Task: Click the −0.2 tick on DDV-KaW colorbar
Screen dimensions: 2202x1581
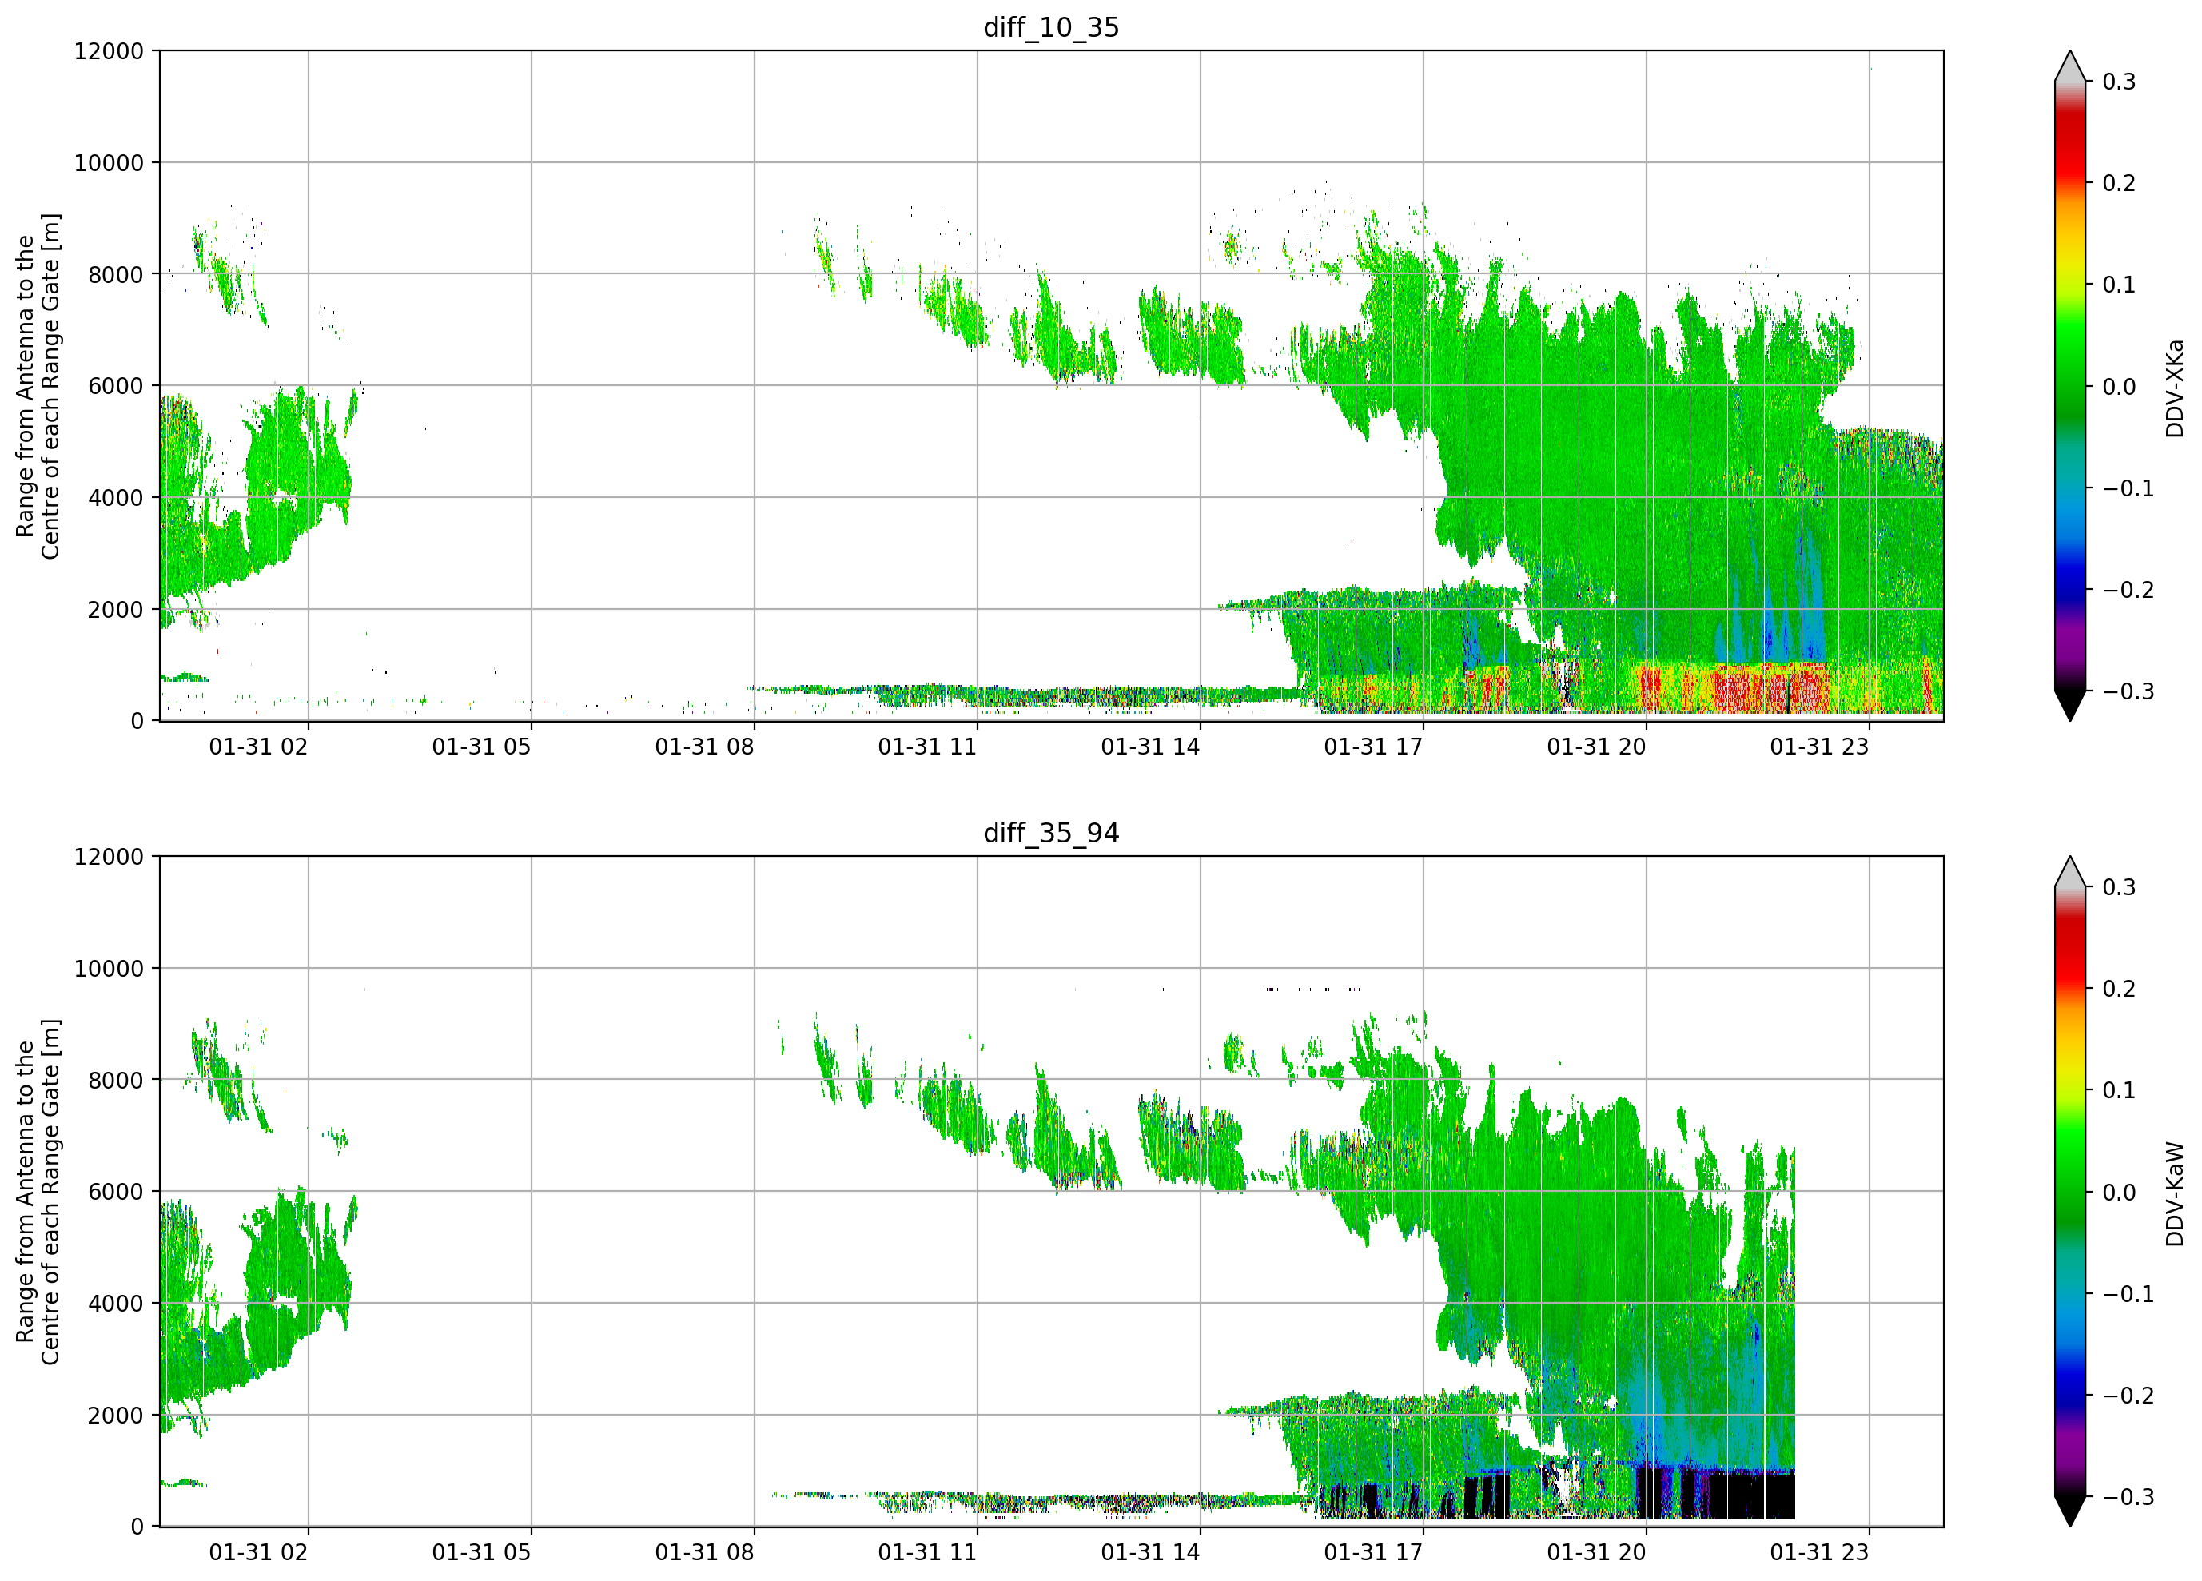Action: (x=2128, y=1396)
